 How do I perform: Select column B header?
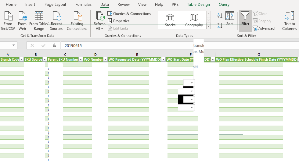click(36, 55)
